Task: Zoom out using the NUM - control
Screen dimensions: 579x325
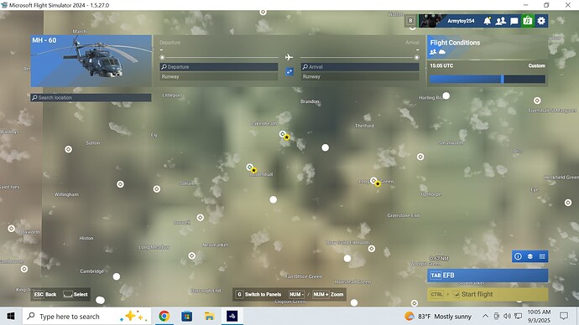Action: click(x=296, y=294)
